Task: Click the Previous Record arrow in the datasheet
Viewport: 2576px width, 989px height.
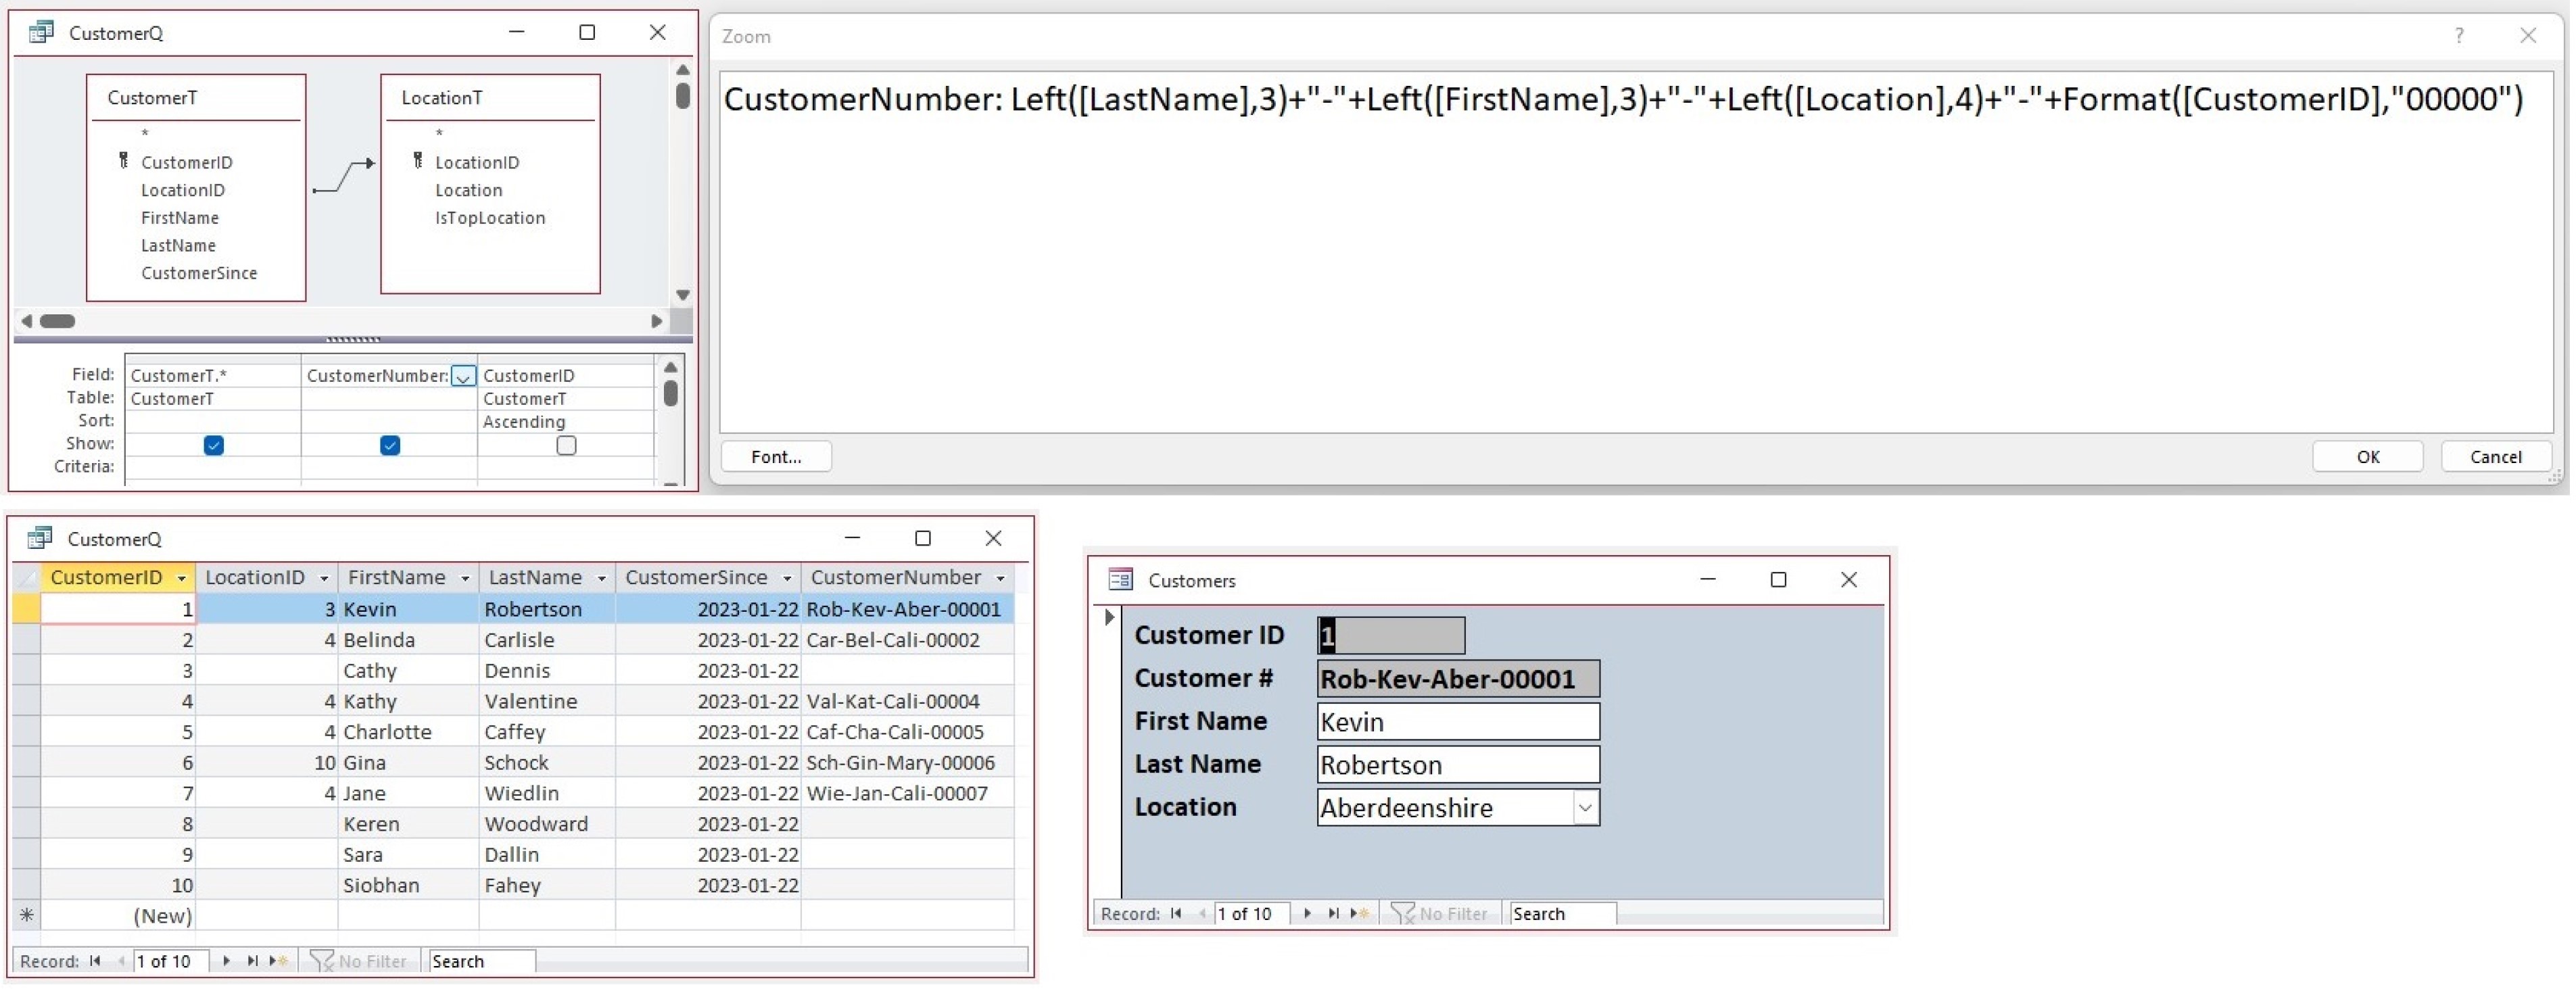Action: (x=123, y=960)
